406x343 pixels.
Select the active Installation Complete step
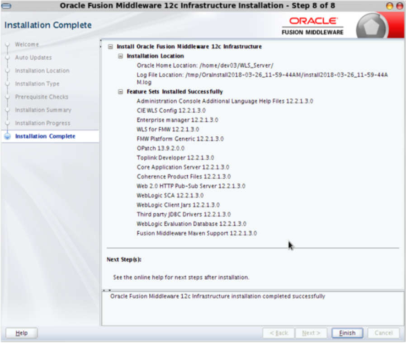[x=45, y=136]
